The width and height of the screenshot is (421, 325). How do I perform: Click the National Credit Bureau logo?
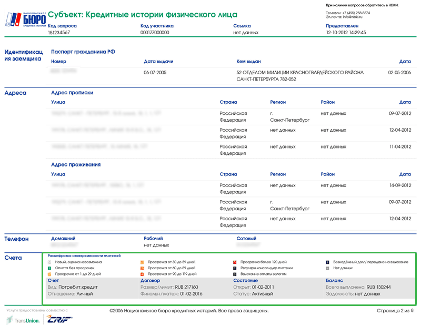coord(25,19)
